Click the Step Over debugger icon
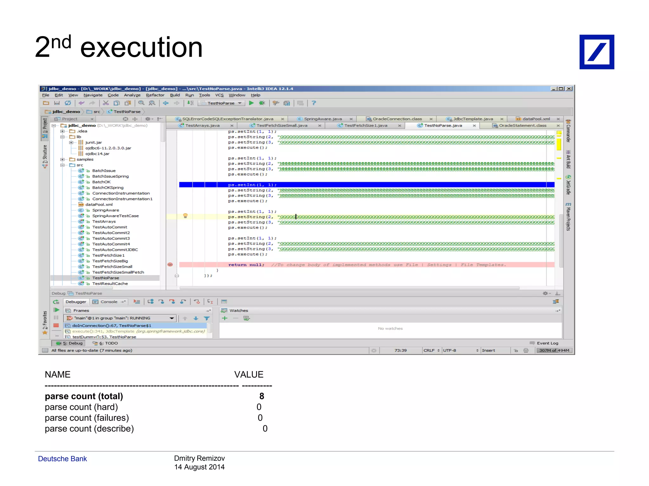 tap(151, 302)
